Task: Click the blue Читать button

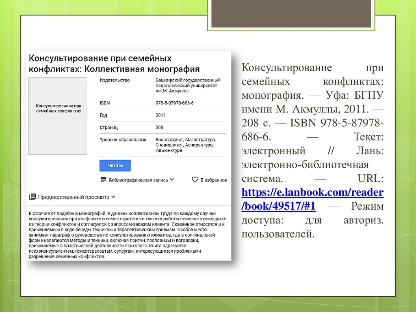Action: (115, 165)
